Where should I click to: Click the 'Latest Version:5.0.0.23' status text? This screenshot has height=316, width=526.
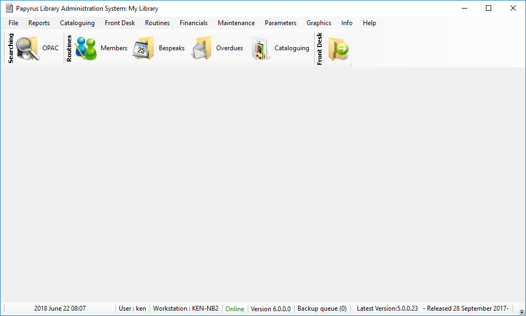387,309
